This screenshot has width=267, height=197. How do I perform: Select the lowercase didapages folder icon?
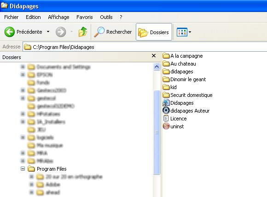tap(166, 72)
